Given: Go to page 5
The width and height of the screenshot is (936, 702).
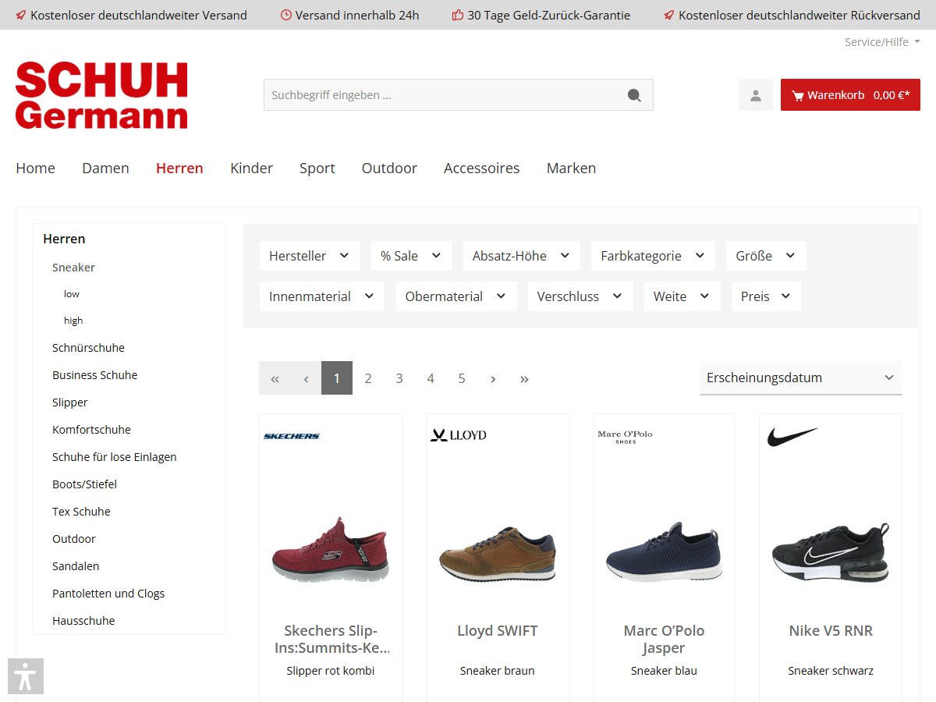Looking at the screenshot, I should coord(462,378).
